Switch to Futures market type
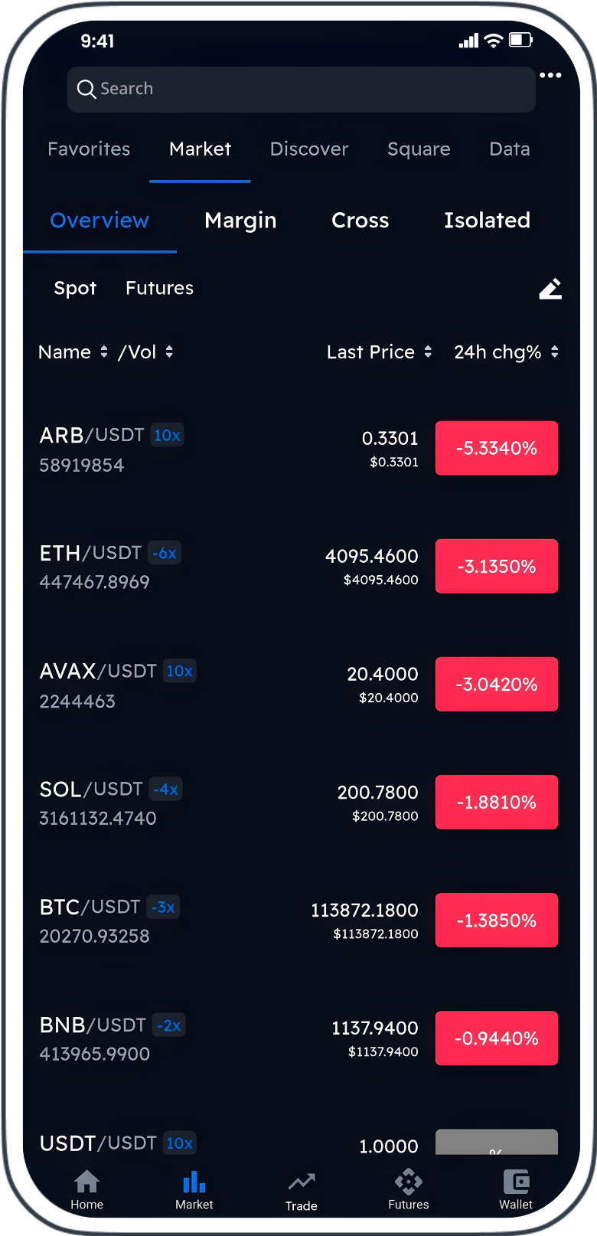Screen dimensions: 597x1236 (x=159, y=289)
